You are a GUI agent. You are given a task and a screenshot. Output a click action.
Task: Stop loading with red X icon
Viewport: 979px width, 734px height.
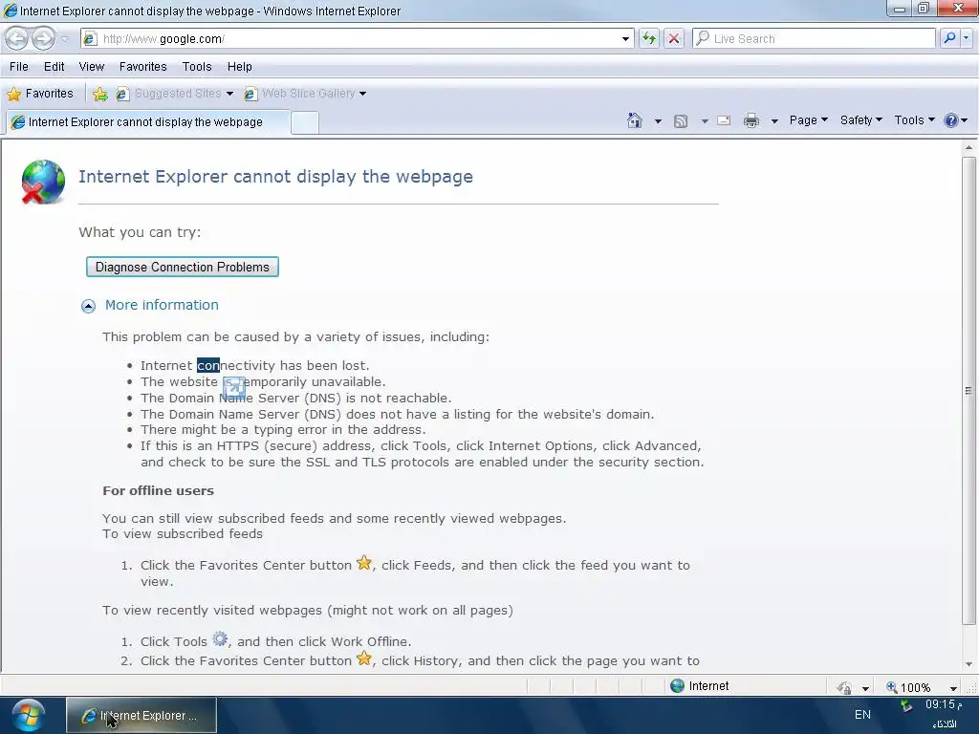click(x=674, y=38)
